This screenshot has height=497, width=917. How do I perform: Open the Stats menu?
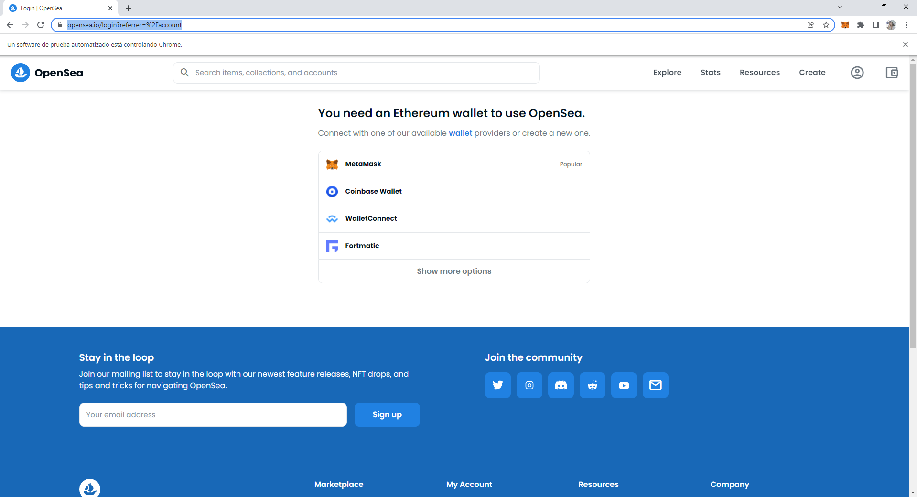[711, 73]
